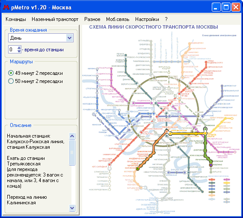Viewport: 243px width, 218px height.
Task: Click the map title СХЕМА ЛИНИИ СКОРОСТНОГО ТРАНСПОРТА МОСКВЫ
Action: 154,27
